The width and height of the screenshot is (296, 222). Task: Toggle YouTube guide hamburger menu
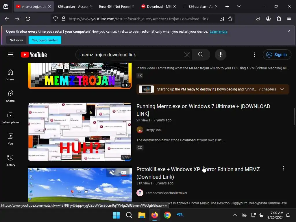(10, 55)
